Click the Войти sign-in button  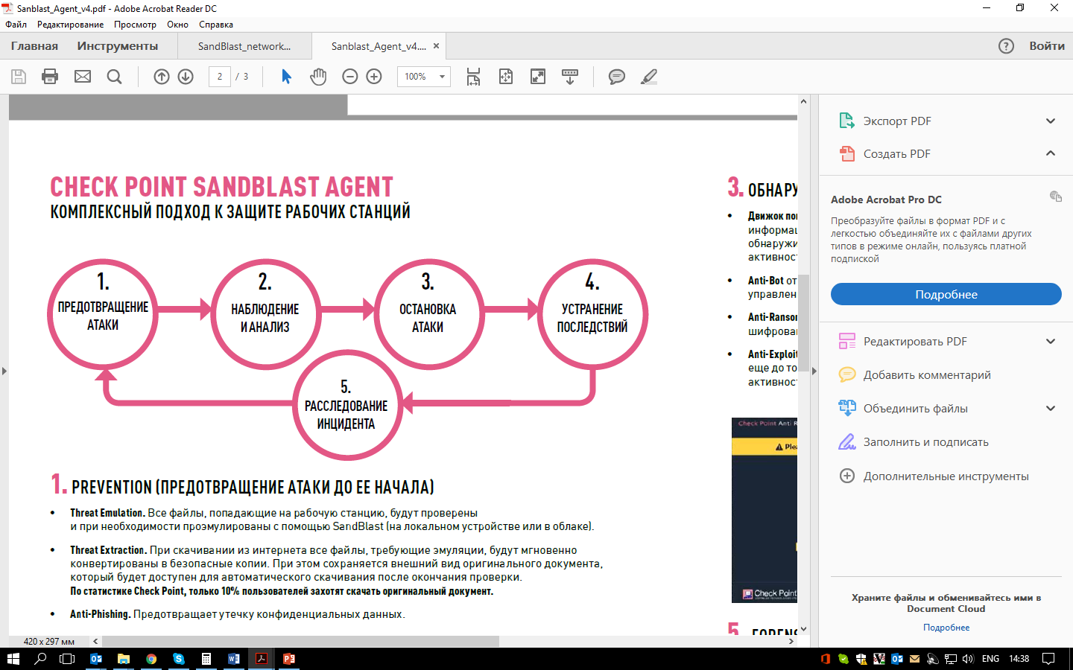pos(1047,46)
